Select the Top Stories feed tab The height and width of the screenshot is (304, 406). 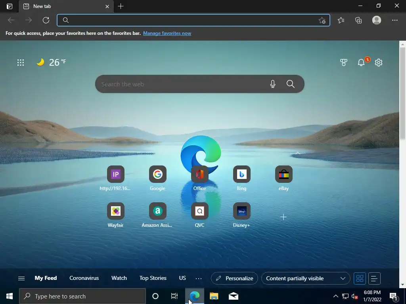tap(153, 278)
